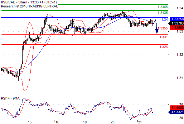The height and width of the screenshot is (124, 184).
Task: Click the USD/CAD - 30min chart title
Action: pos(29,2)
